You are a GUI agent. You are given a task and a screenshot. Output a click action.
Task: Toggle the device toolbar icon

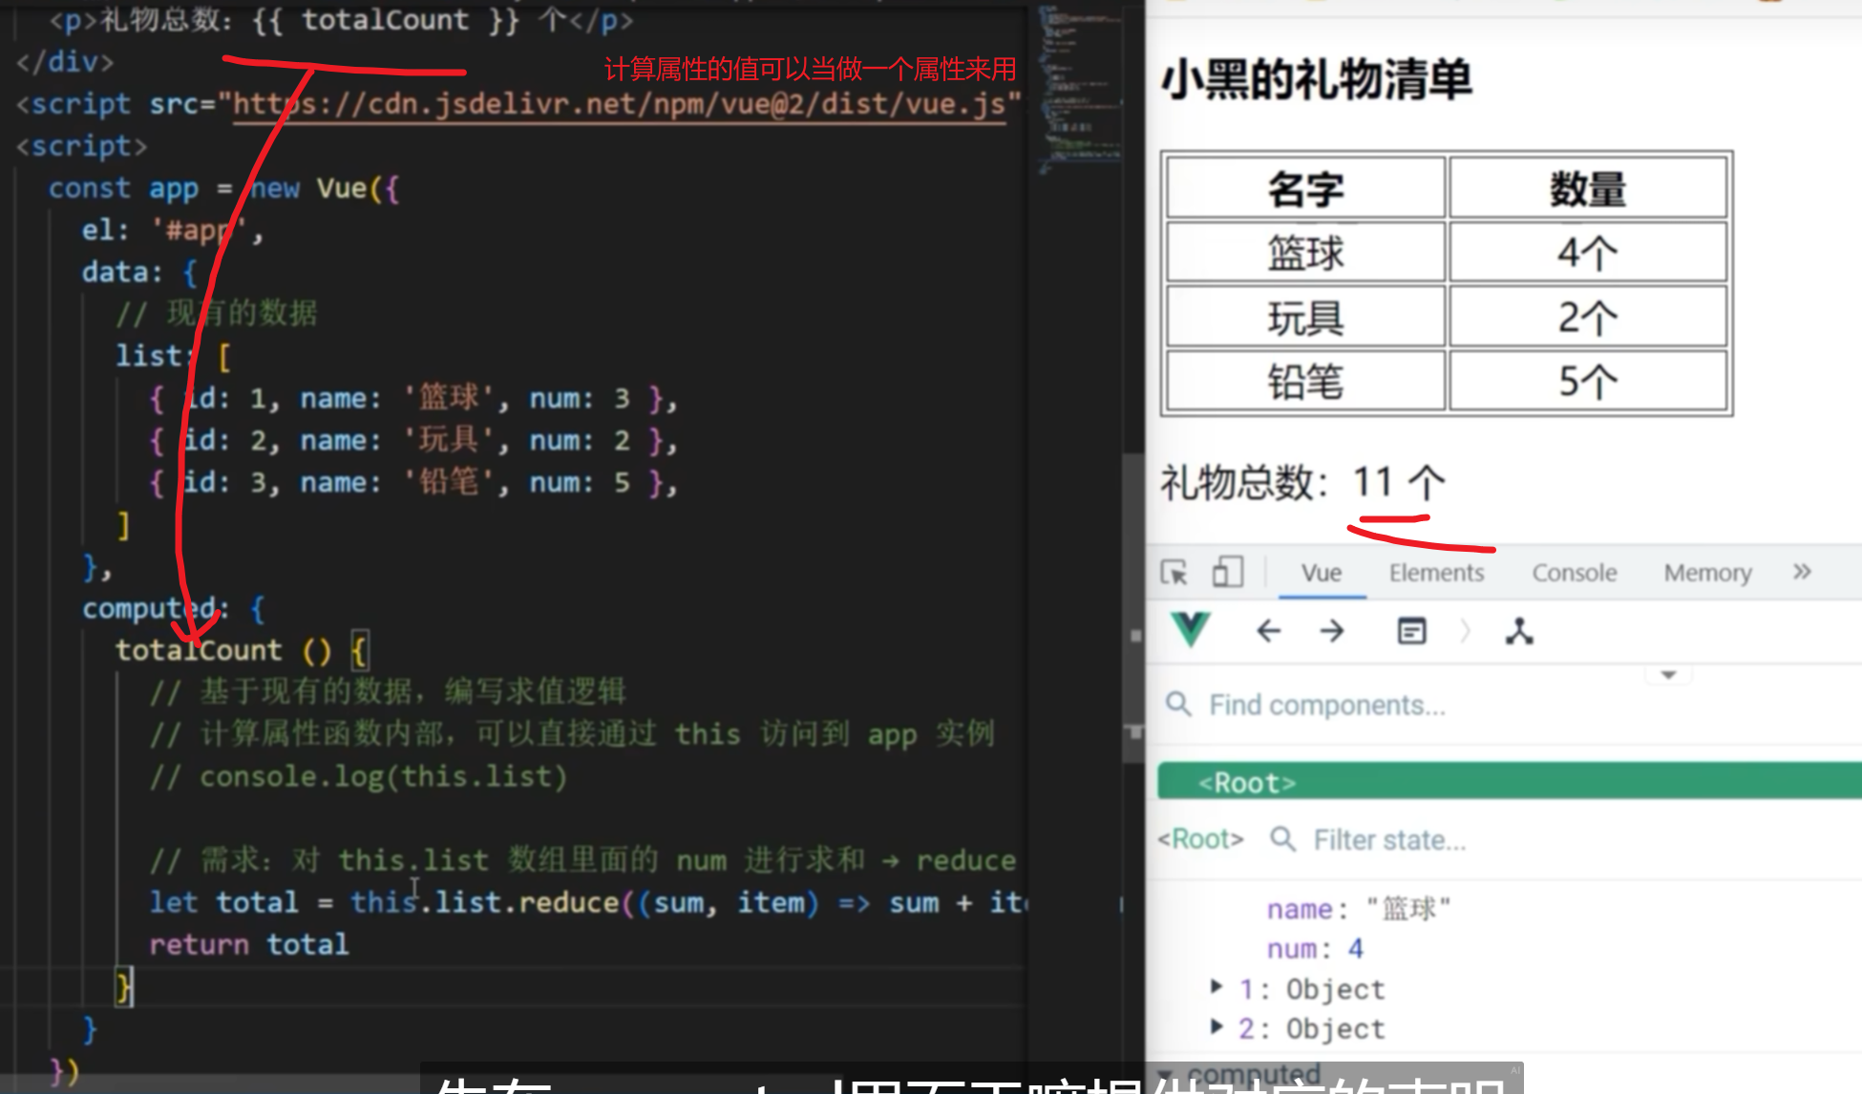1227,573
